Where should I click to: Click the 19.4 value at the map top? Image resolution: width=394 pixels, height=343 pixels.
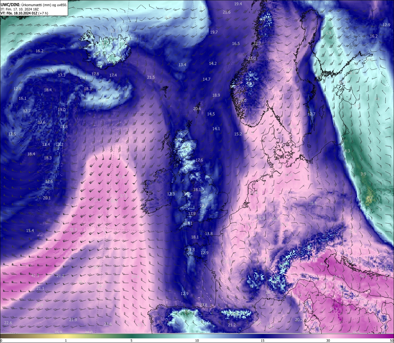[238, 4]
